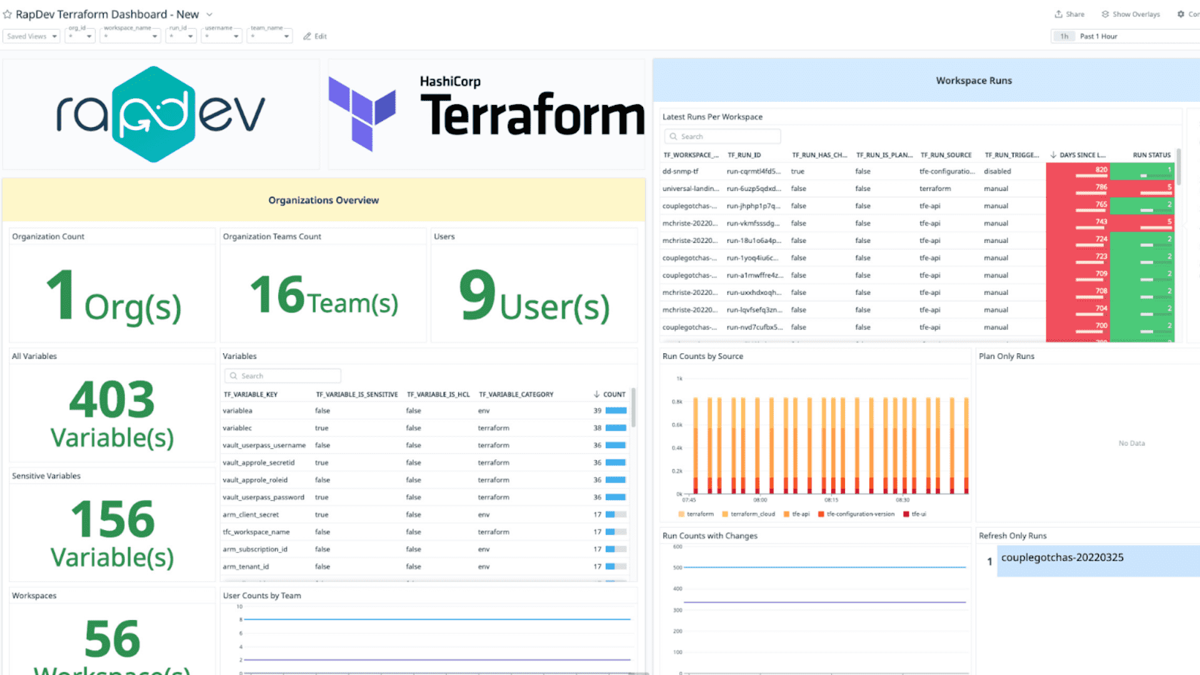Click the Share button
Viewport: 1200px width, 675px height.
[1069, 14]
